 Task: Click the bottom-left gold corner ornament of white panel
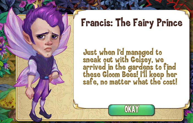tap(77, 104)
